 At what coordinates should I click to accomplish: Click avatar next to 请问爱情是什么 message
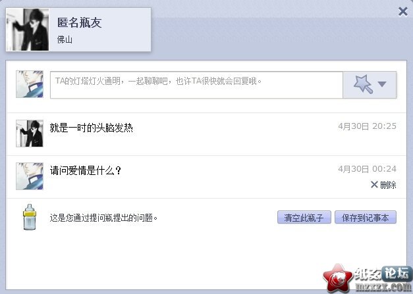pyautogui.click(x=30, y=176)
